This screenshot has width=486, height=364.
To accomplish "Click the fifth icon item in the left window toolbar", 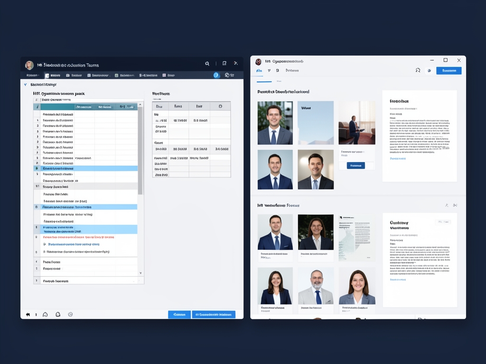I will [148, 75].
